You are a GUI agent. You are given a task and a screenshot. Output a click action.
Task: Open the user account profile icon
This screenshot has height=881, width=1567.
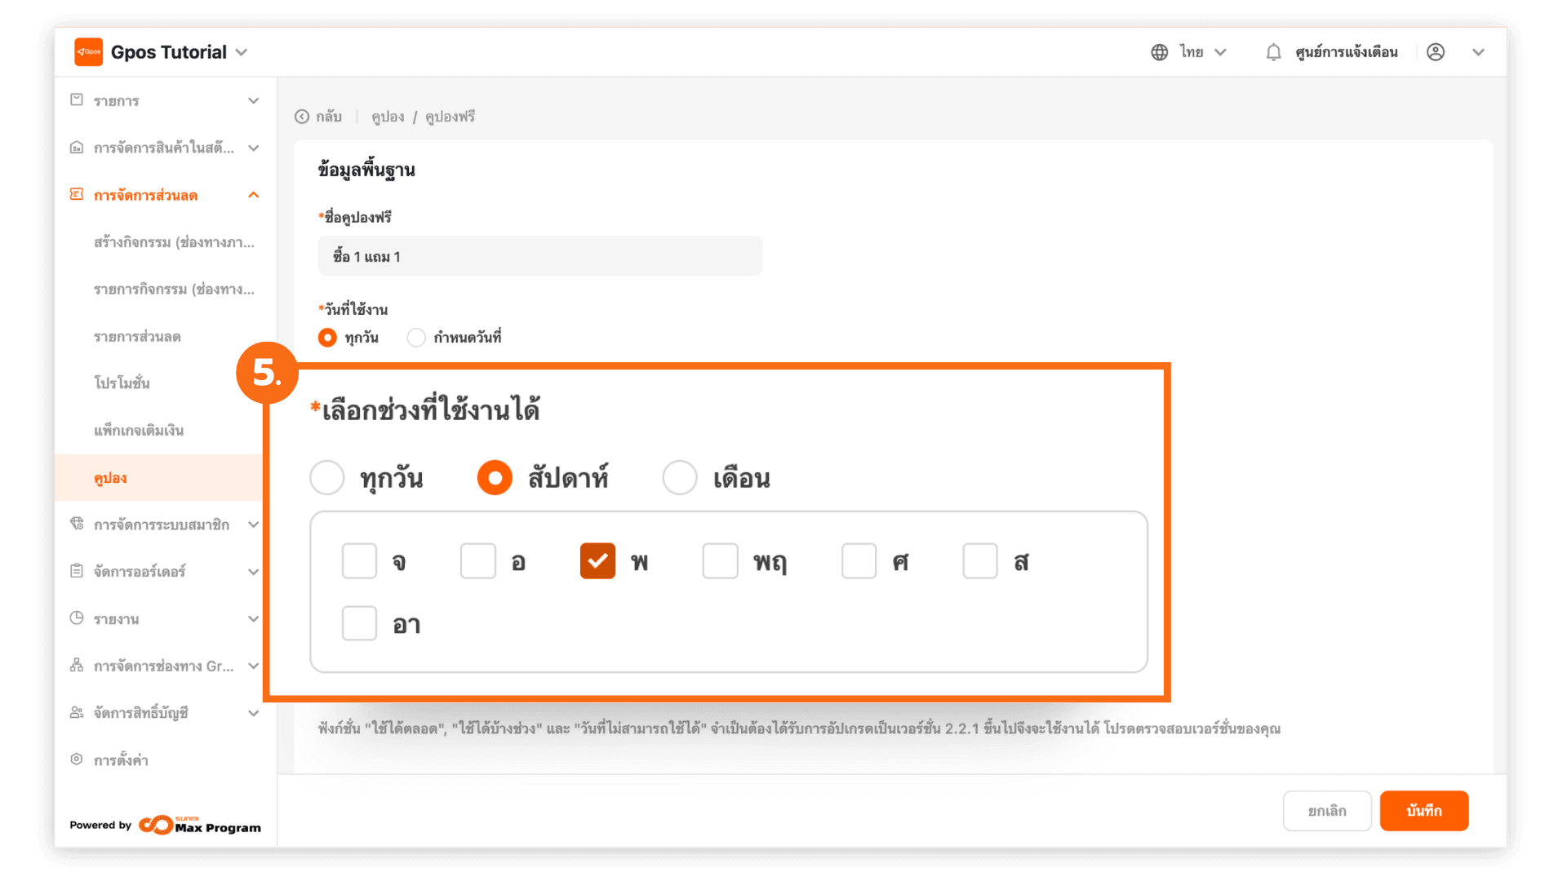(x=1436, y=52)
